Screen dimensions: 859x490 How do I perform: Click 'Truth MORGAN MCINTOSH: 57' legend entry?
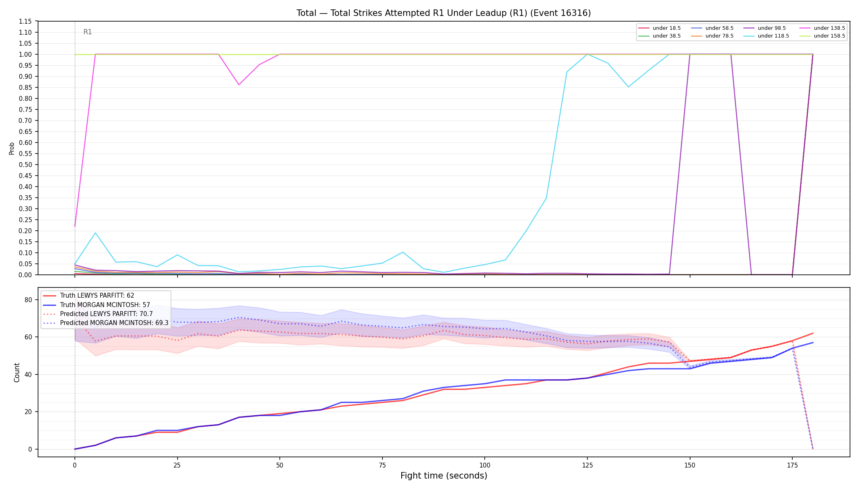[97, 305]
